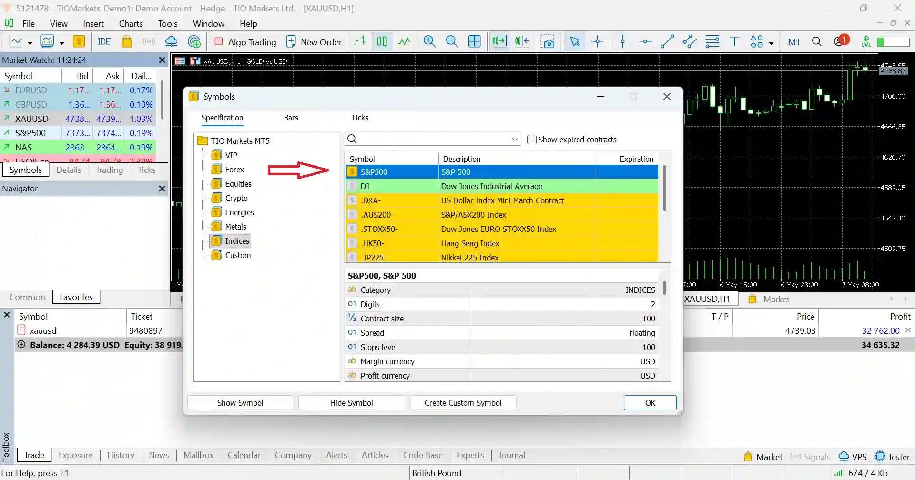Select the vertical line drawing tool
915x480 pixels.
(622, 42)
